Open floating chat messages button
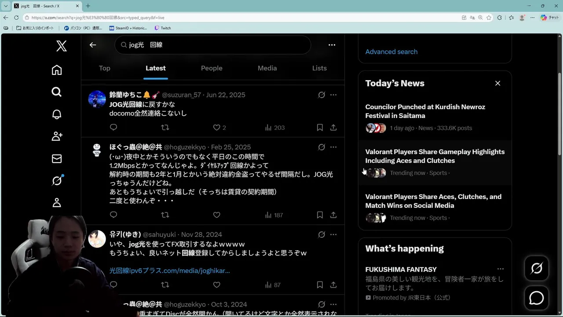 pyautogui.click(x=537, y=298)
